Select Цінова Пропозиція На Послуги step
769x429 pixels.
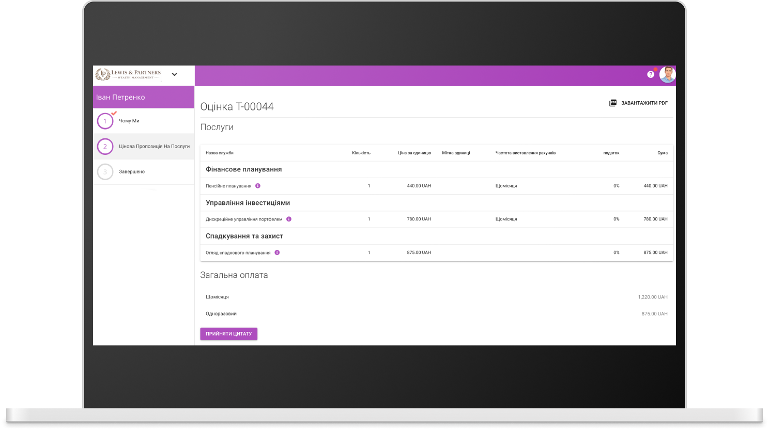point(154,147)
